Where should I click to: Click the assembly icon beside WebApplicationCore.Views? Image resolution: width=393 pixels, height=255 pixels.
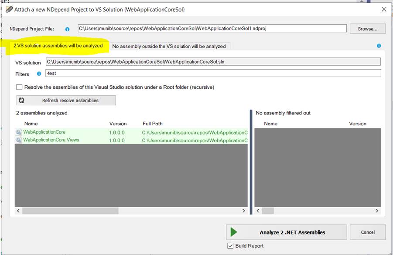click(20, 140)
